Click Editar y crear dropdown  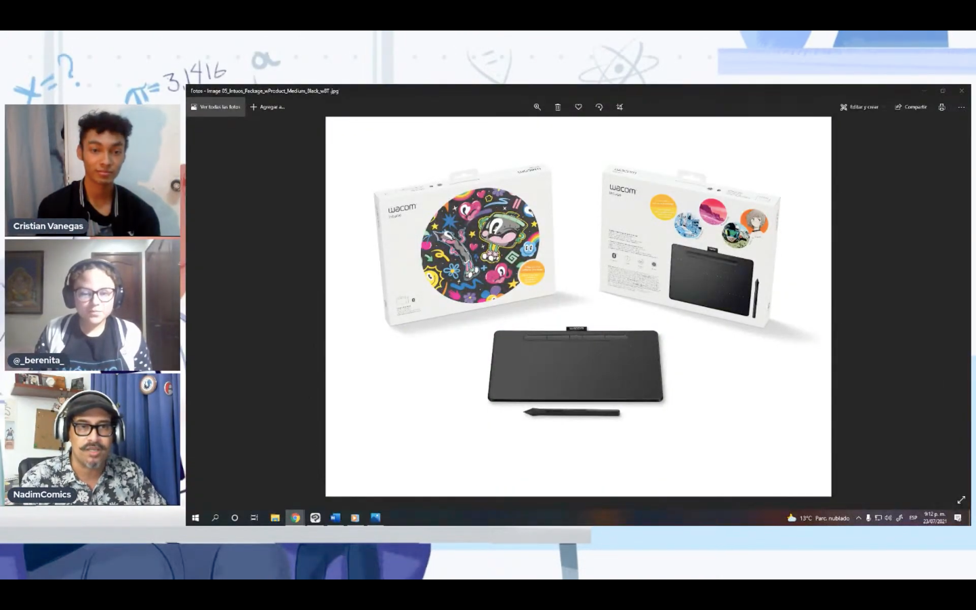pyautogui.click(x=859, y=107)
